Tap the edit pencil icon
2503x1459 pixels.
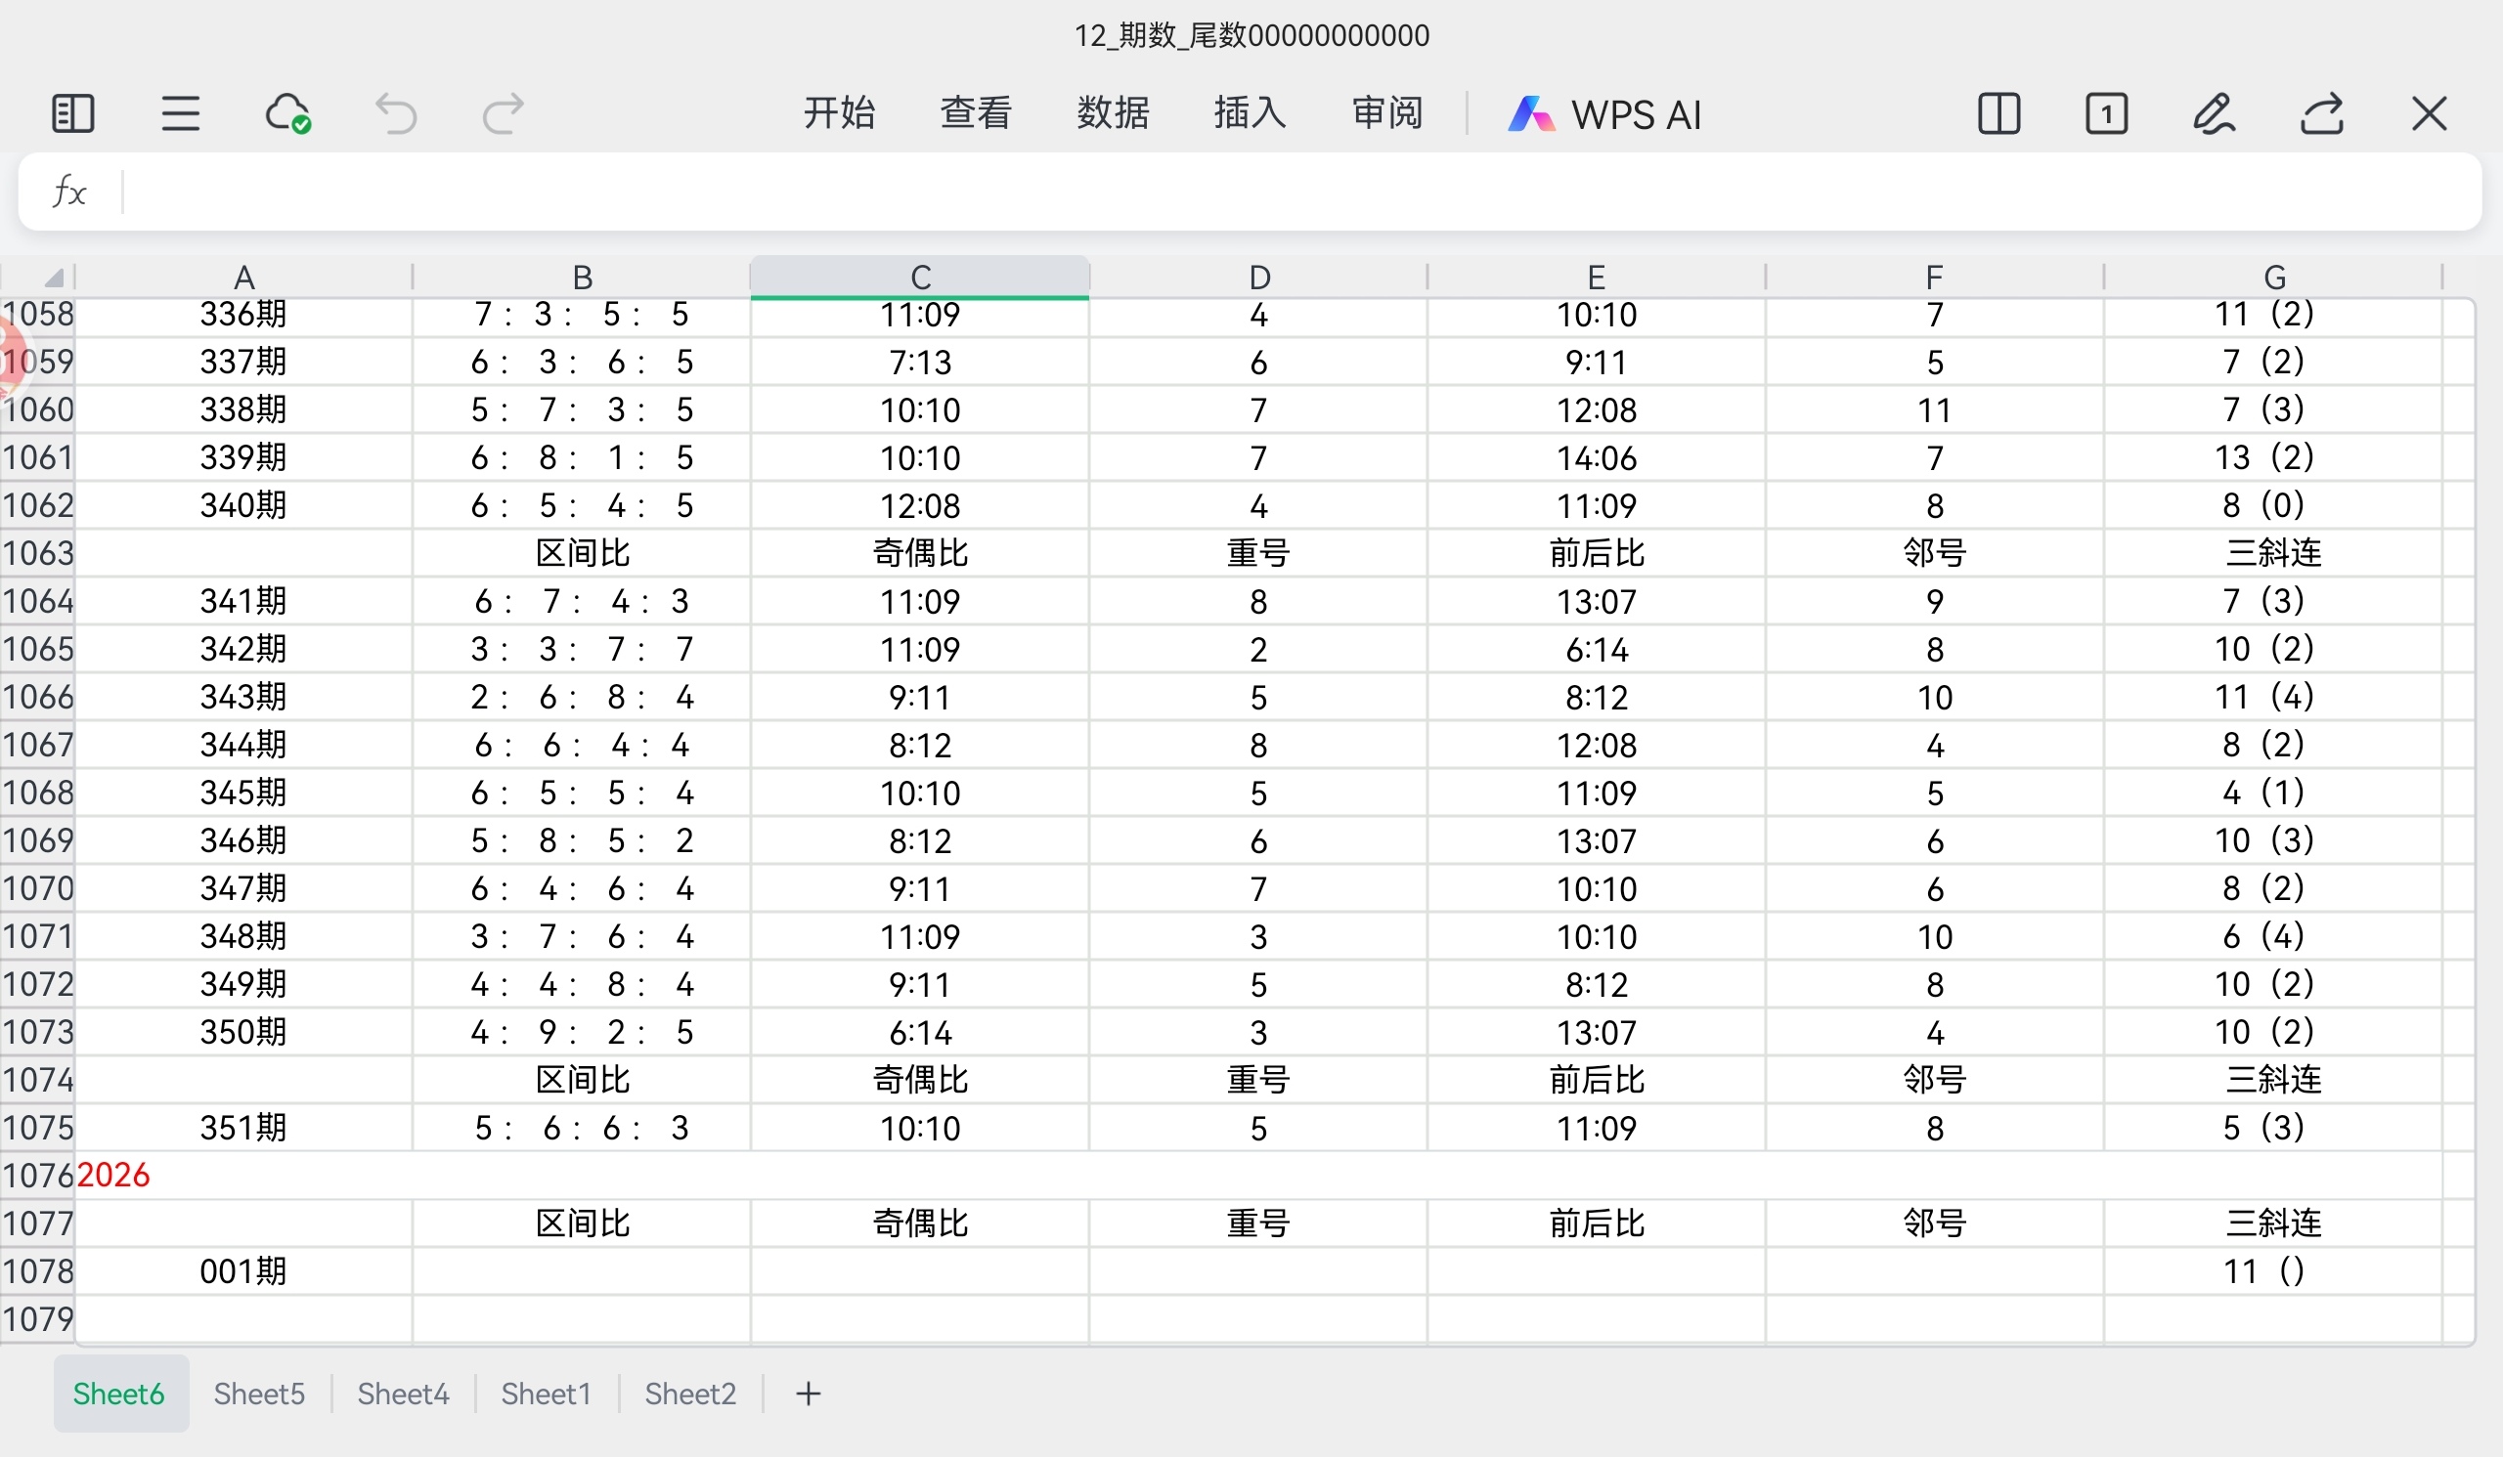2214,113
